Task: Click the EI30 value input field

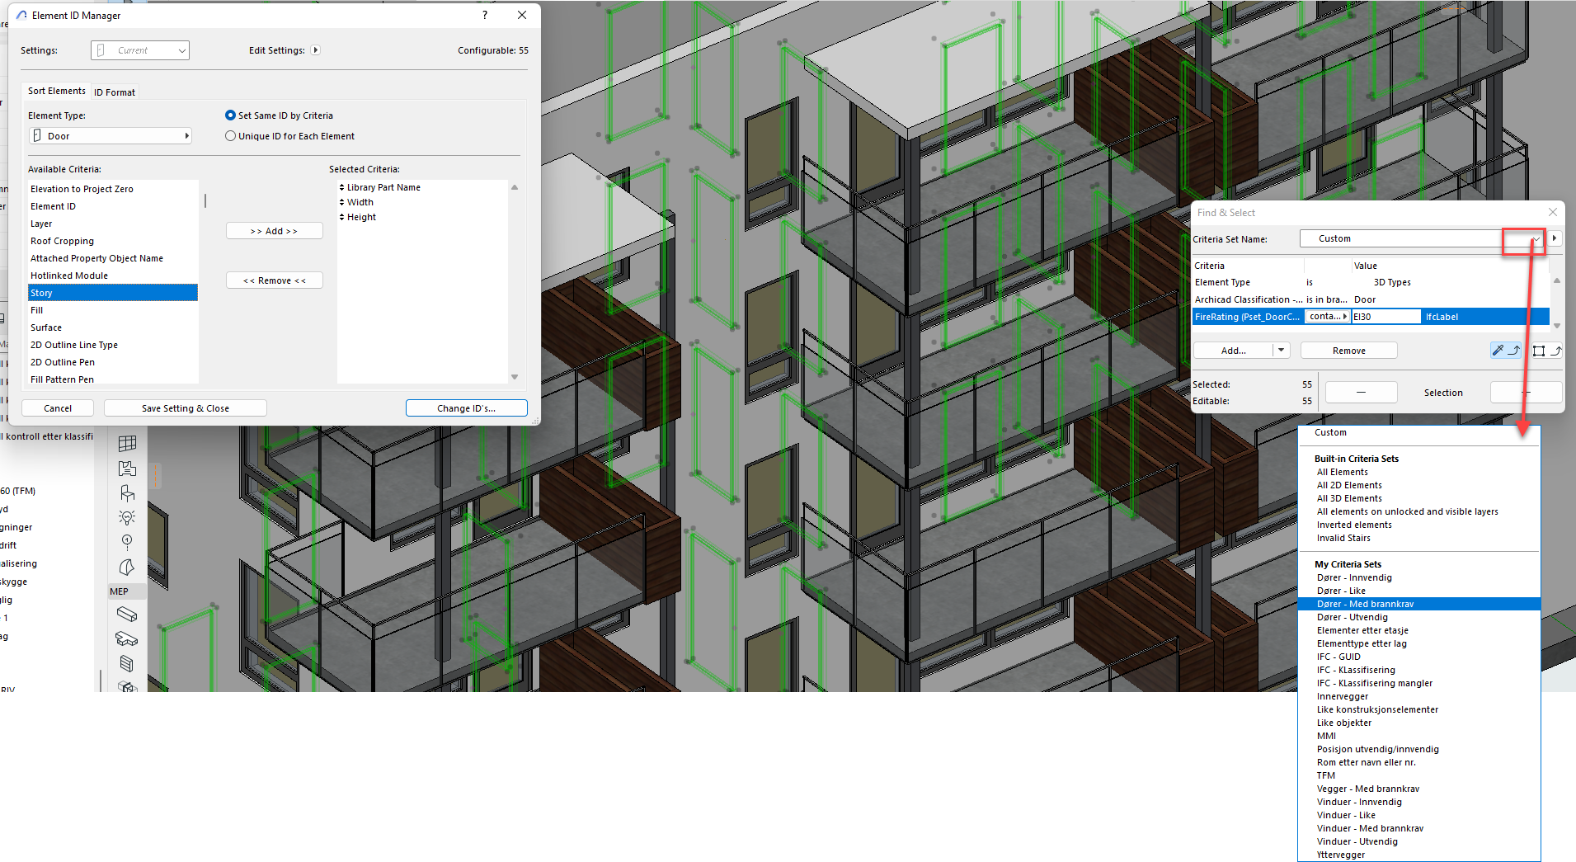Action: pos(1385,317)
